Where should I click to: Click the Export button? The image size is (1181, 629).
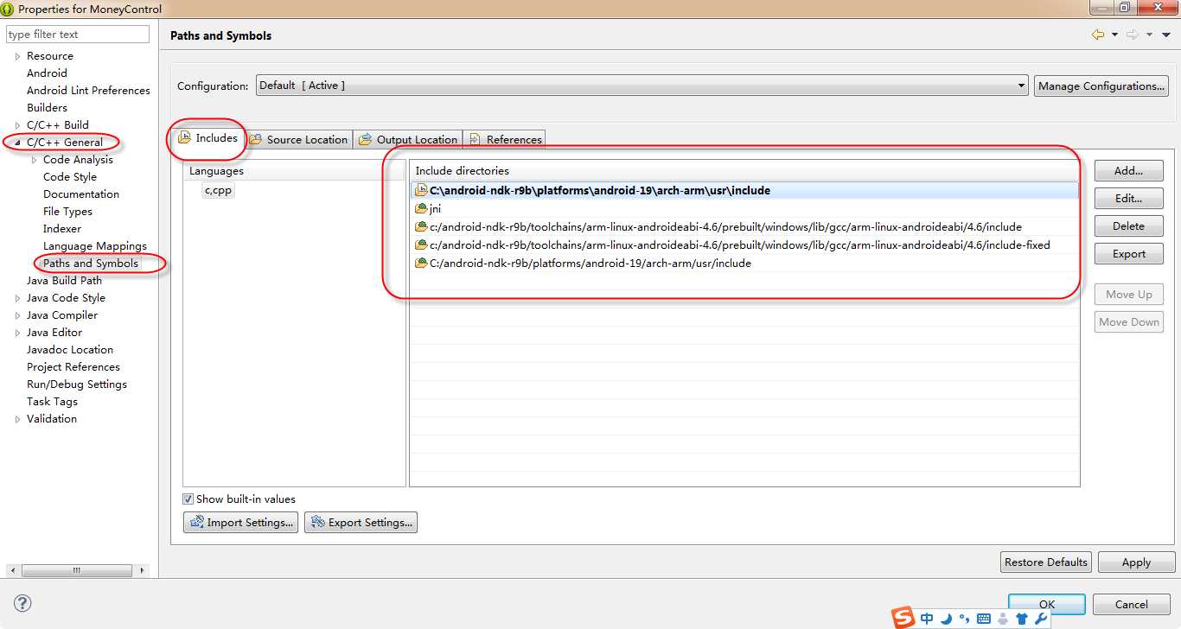[x=1128, y=253]
